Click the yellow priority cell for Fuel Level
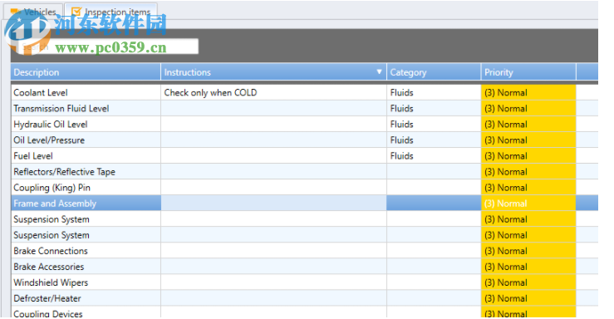This screenshot has height=319, width=614. coord(528,156)
